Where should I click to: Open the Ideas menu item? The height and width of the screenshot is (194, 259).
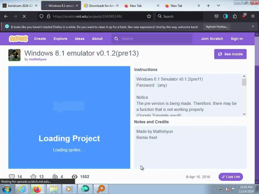pos(80,39)
